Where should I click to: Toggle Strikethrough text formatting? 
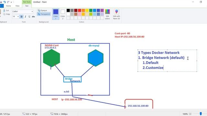[33, 16]
